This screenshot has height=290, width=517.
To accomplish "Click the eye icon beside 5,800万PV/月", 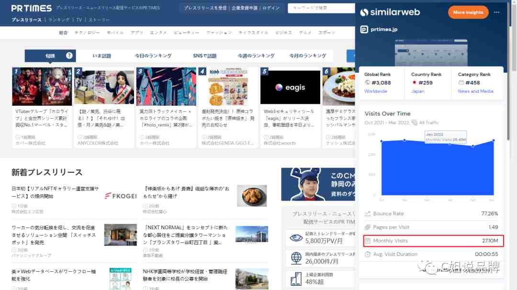I will click(296, 238).
